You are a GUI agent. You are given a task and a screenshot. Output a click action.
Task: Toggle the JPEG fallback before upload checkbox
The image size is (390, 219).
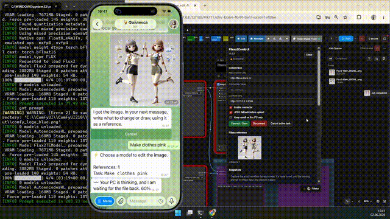(230, 113)
